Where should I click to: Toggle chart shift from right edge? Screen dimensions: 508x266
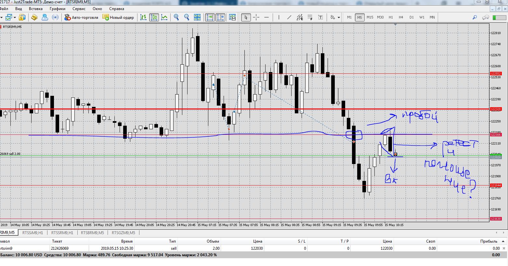(x=220, y=17)
